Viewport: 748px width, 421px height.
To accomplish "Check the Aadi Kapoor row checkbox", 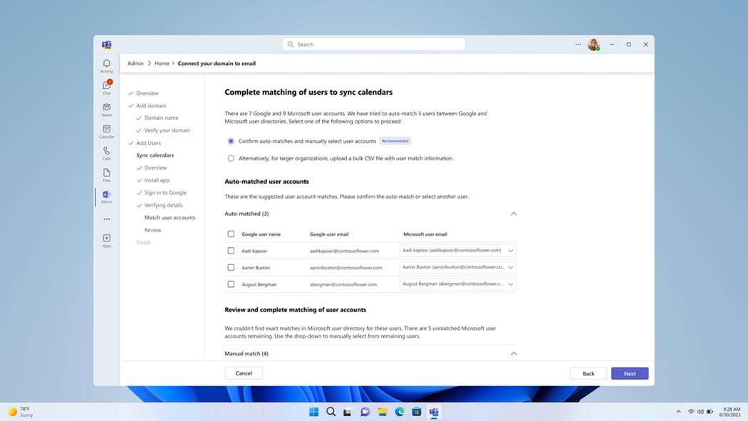I will point(231,250).
